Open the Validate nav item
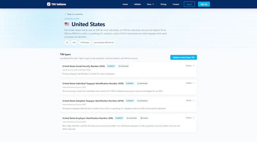This screenshot has height=142, width=257. [137, 4]
